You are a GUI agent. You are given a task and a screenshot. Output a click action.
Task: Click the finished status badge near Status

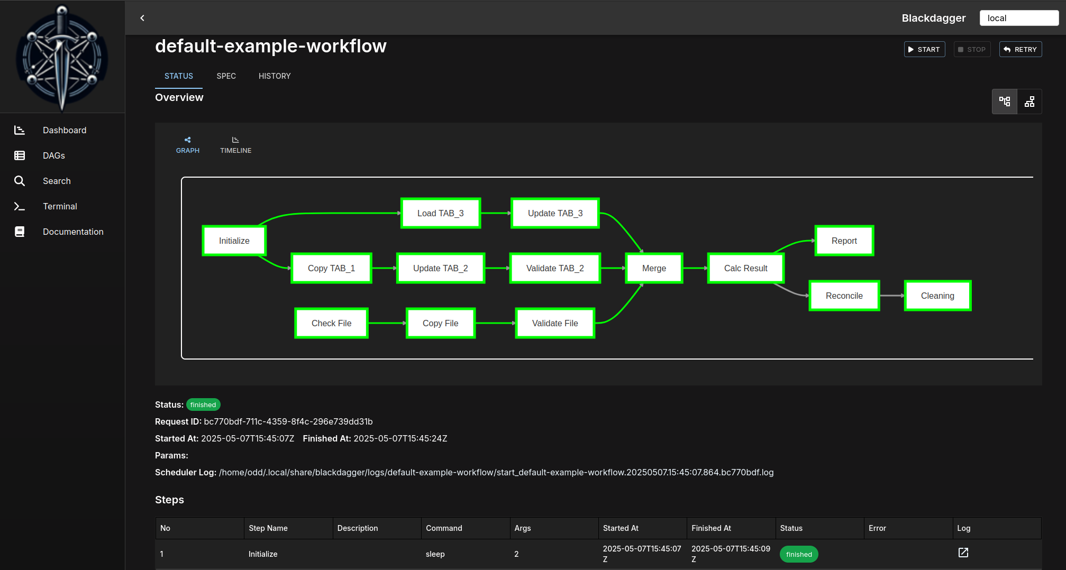203,404
